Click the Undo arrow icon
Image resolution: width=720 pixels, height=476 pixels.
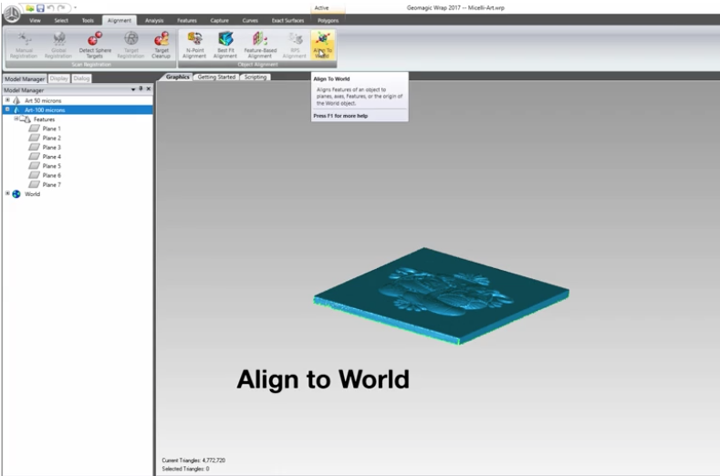click(x=50, y=8)
